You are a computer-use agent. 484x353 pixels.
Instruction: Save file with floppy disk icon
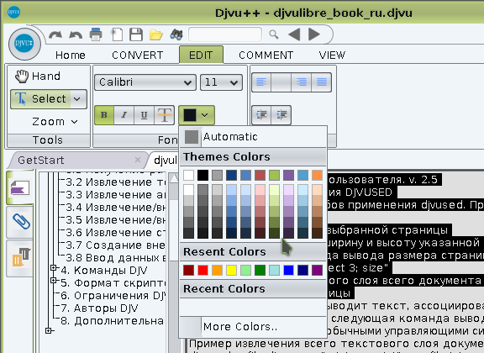[136, 34]
